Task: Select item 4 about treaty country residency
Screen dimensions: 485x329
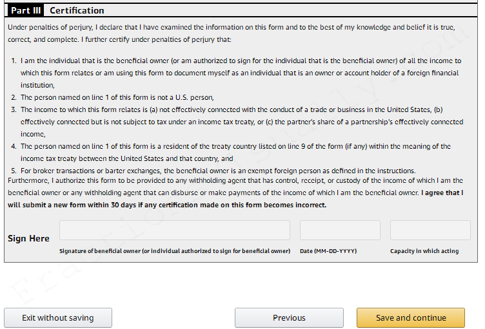Action: click(231, 153)
